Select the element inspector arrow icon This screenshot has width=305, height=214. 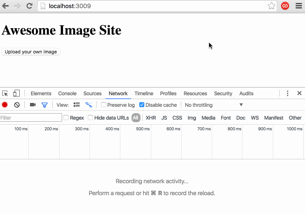[5, 94]
